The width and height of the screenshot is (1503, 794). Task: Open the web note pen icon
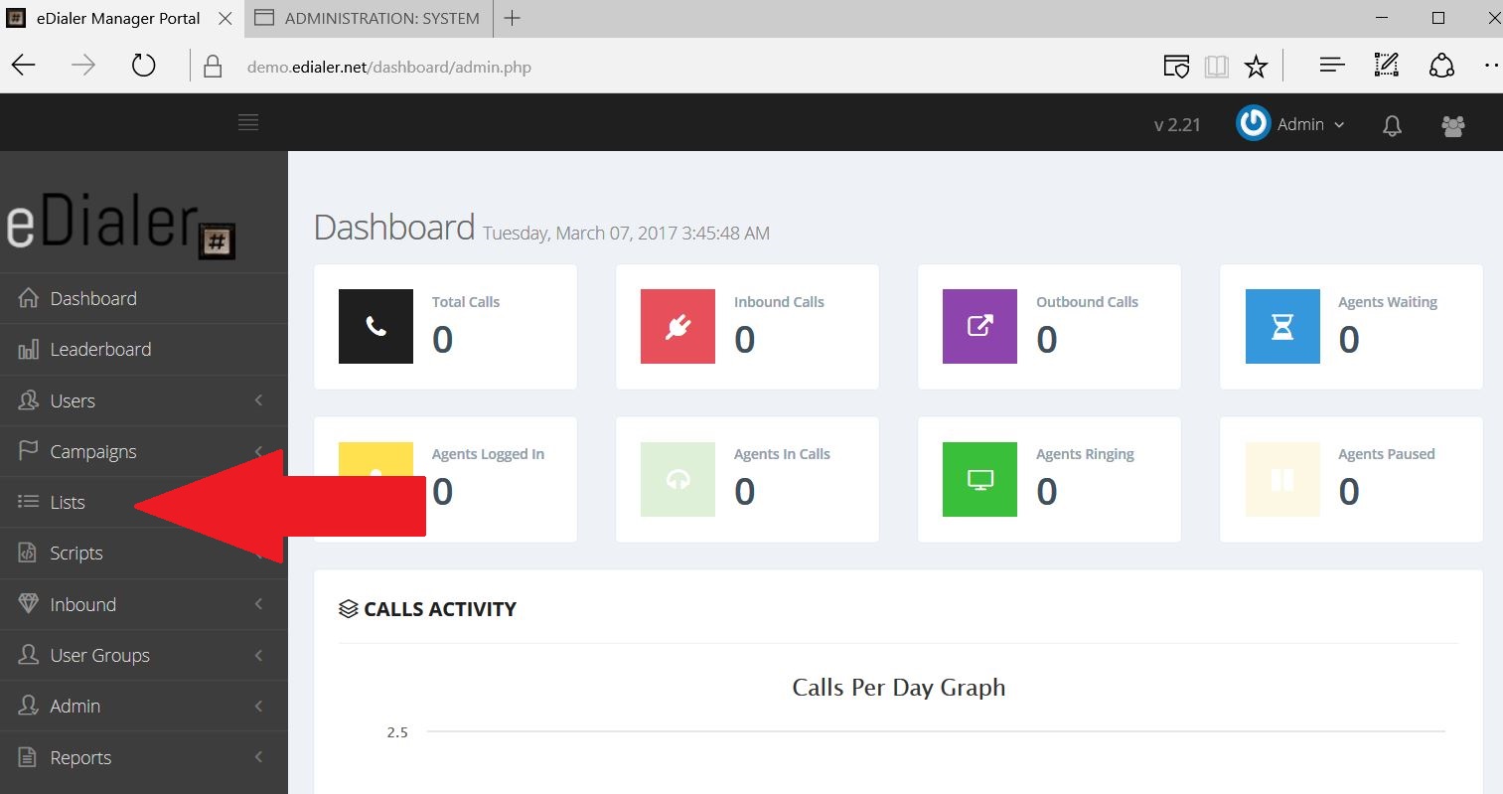(x=1386, y=66)
